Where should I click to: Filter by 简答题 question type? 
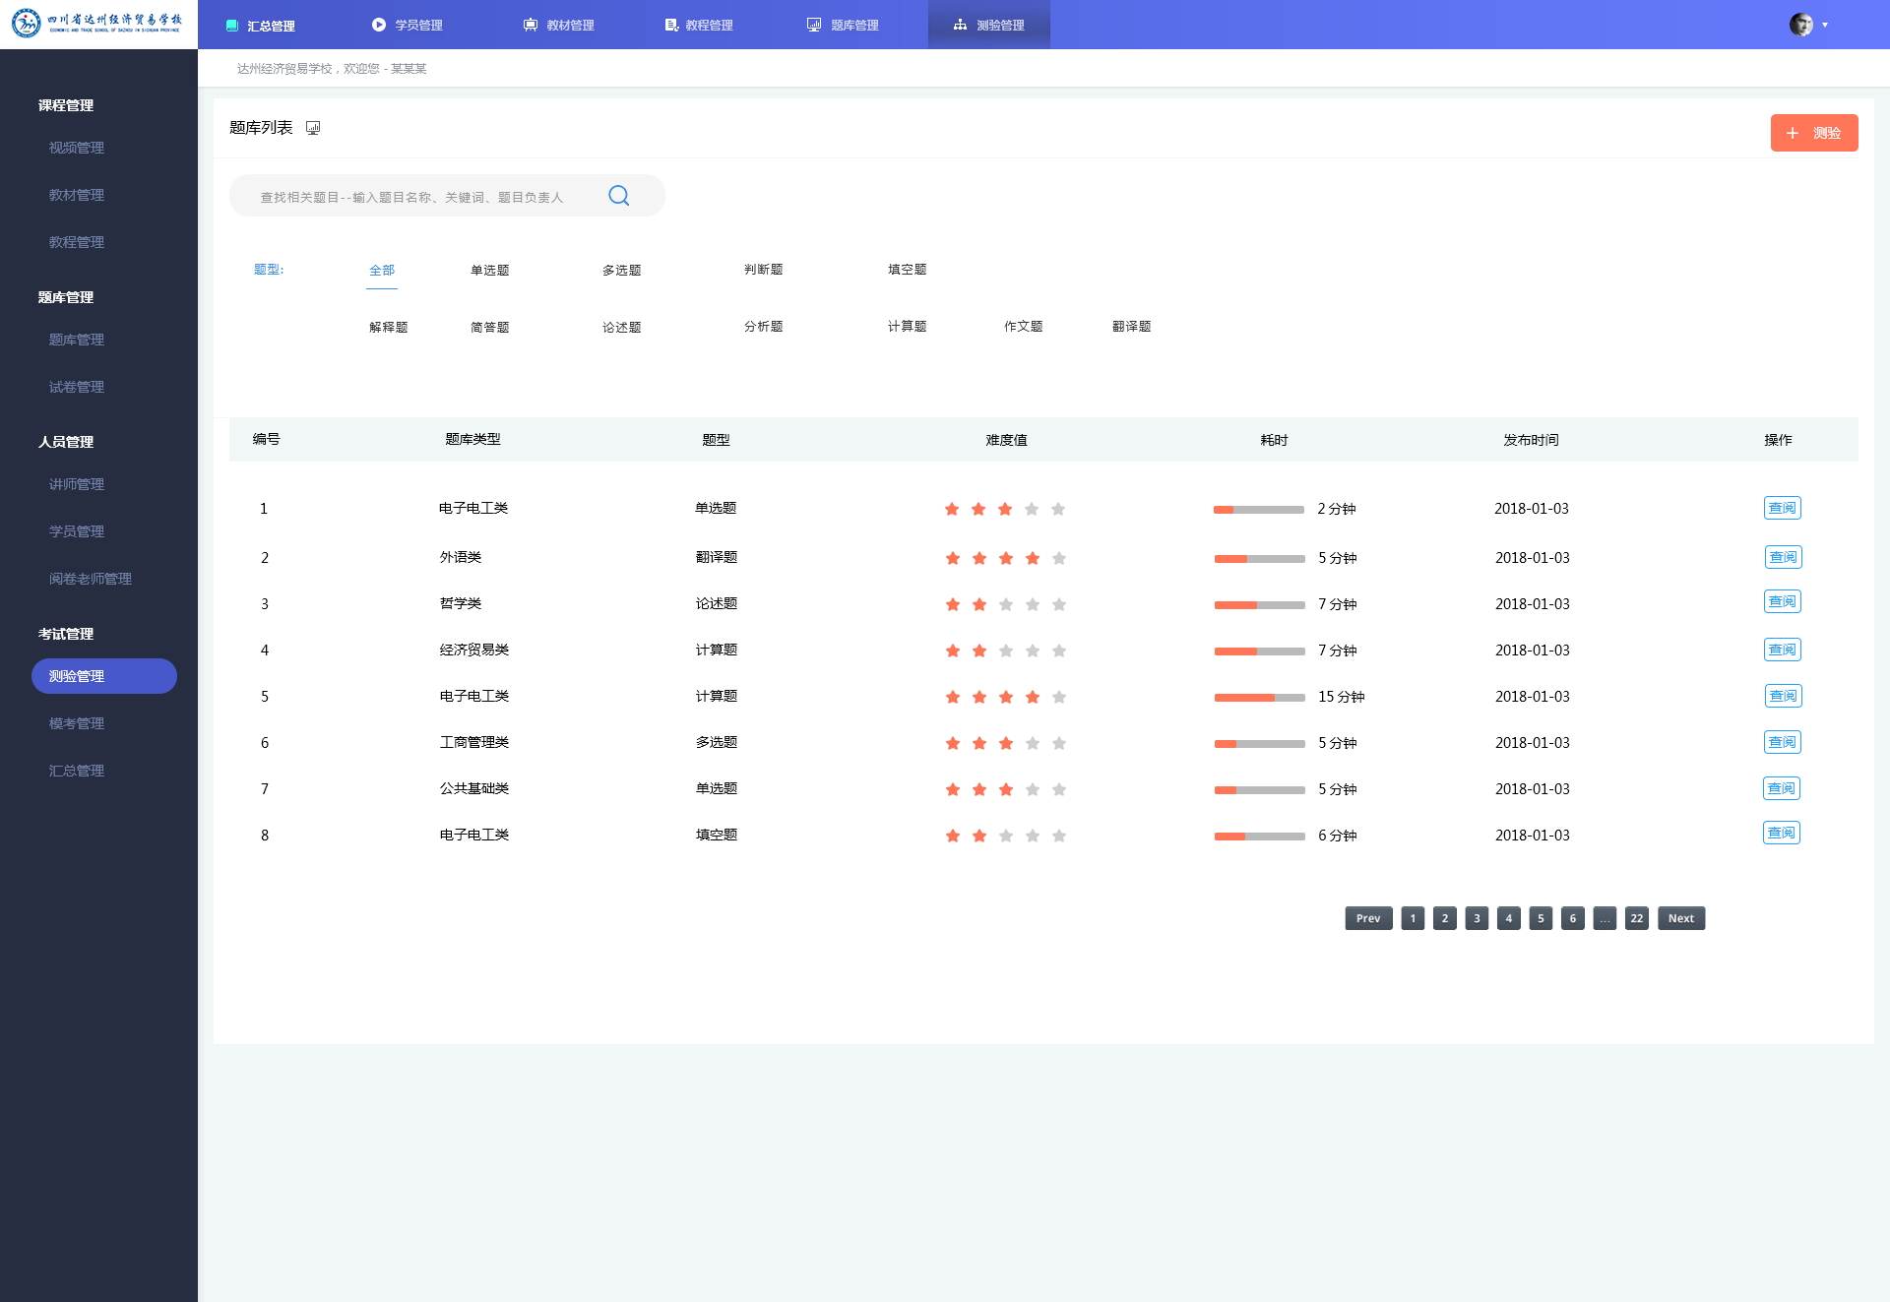pyautogui.click(x=489, y=327)
